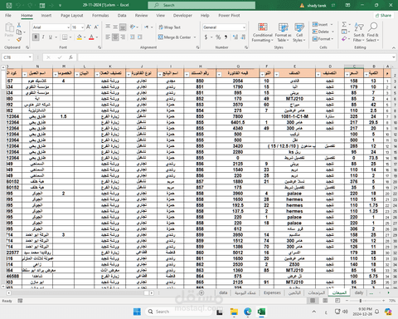Click Insert Function fx icon
Image resolution: width=398 pixels, height=319 pixels.
[70, 57]
